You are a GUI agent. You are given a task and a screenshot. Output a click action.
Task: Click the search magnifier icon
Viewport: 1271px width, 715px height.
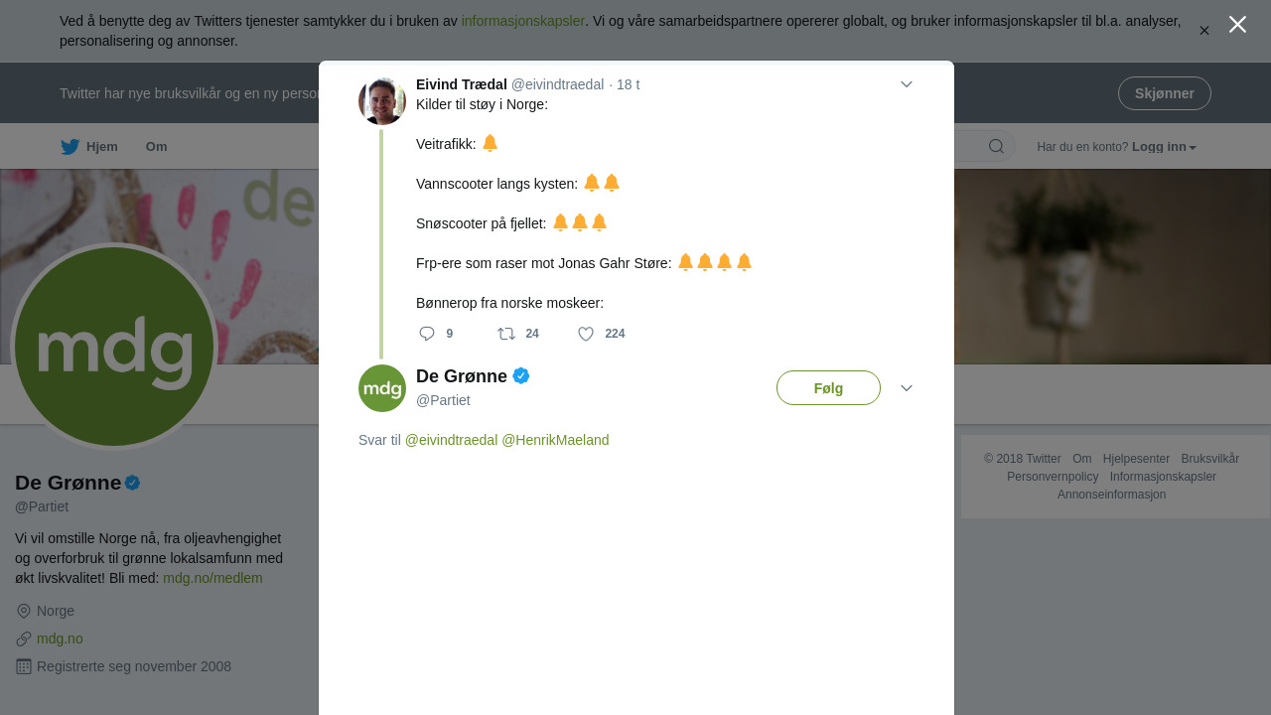[x=996, y=147]
